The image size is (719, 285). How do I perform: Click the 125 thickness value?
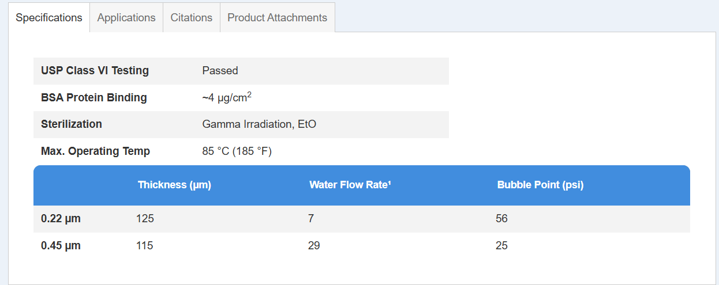point(145,219)
